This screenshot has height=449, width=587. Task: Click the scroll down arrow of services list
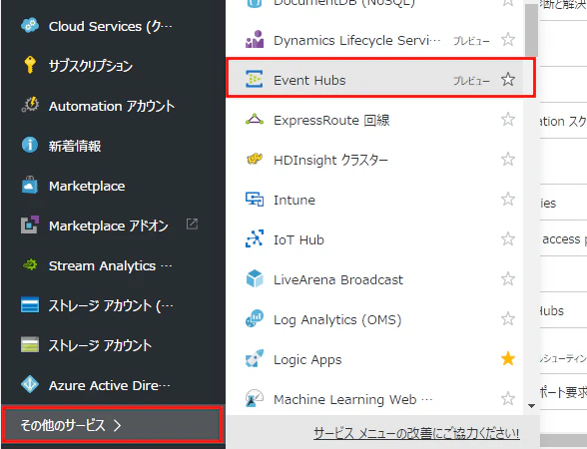click(x=531, y=405)
